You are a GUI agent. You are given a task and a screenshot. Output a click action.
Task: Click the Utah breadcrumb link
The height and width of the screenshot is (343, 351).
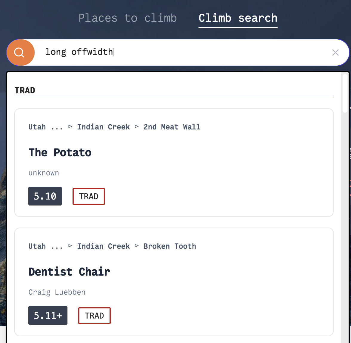[x=37, y=126]
